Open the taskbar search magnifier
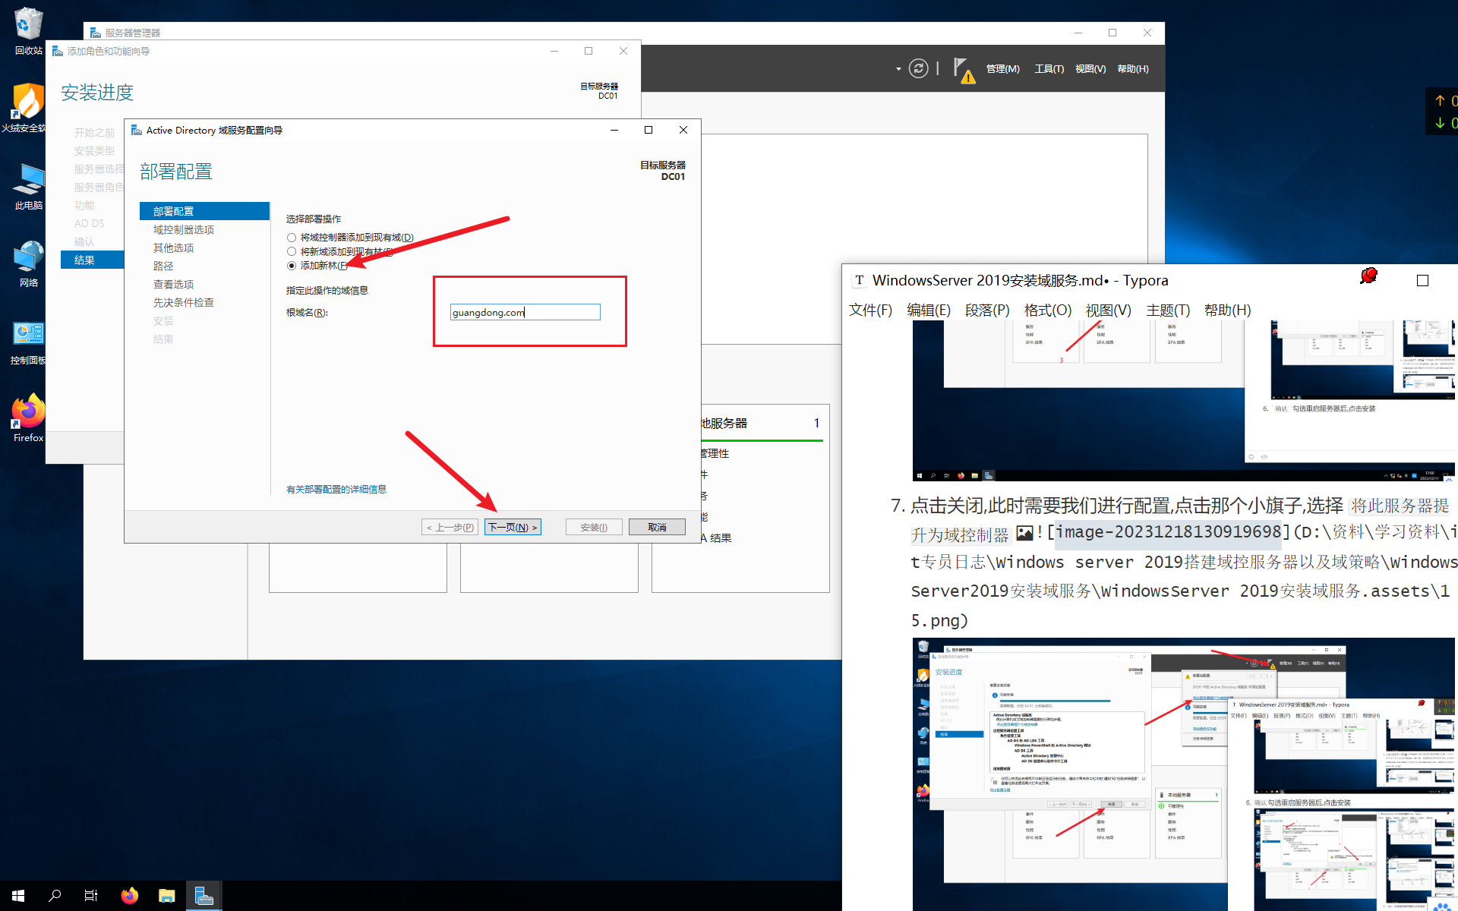 55,896
